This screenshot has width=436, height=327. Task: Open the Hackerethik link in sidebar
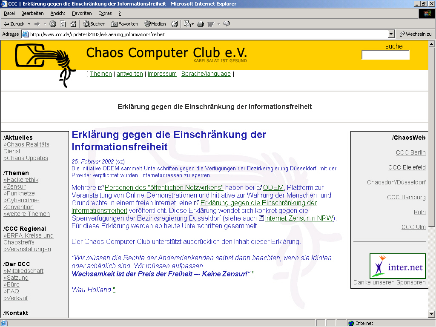coord(22,180)
